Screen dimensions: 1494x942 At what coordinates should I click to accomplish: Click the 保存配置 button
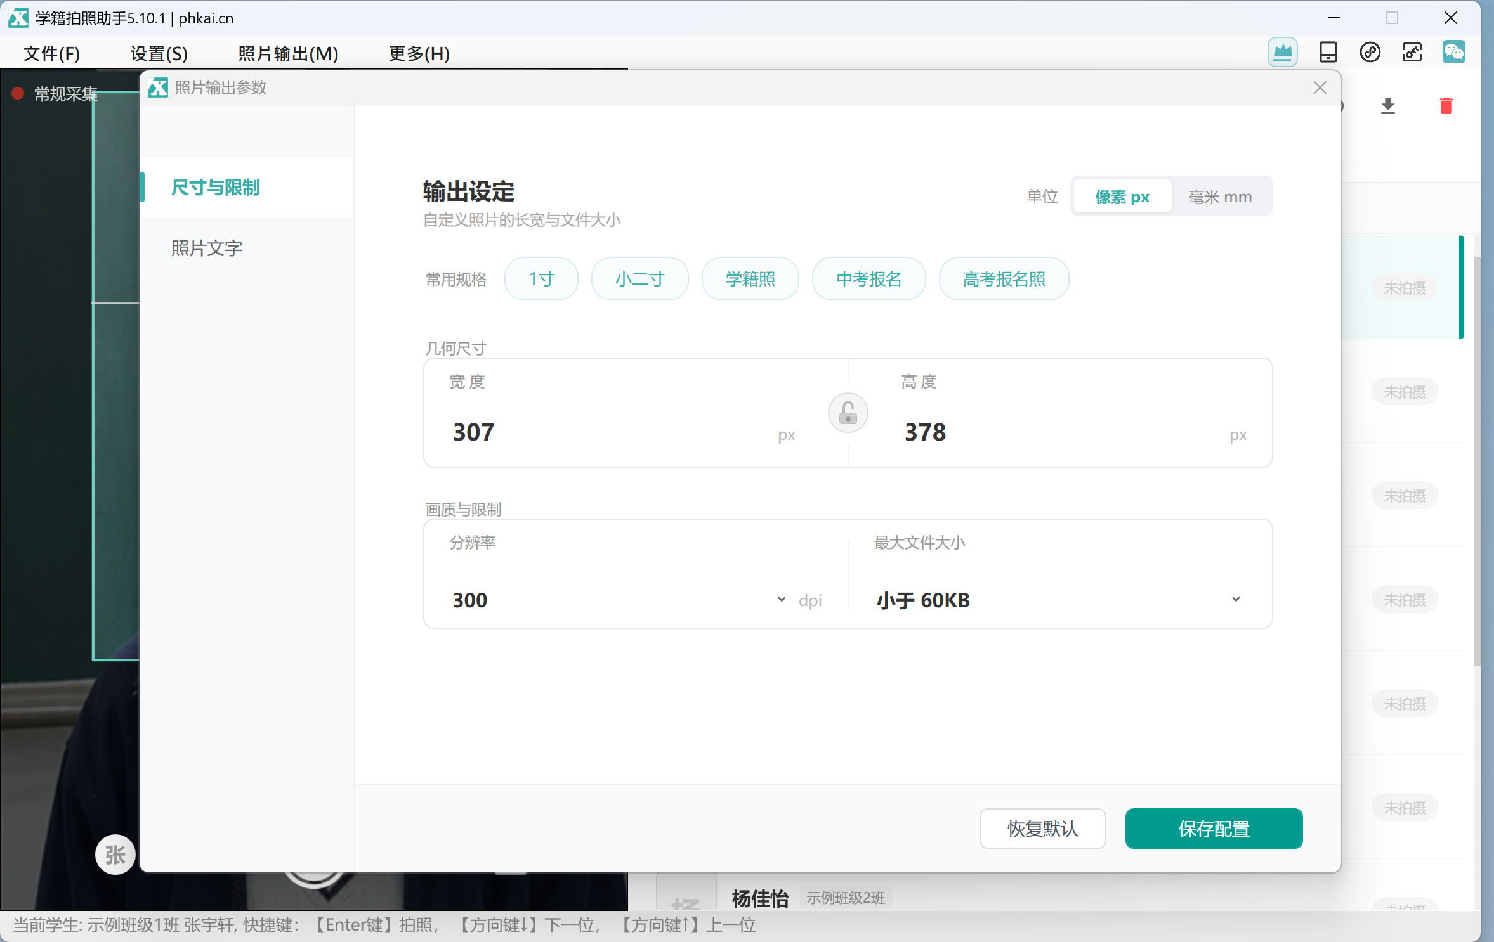point(1214,828)
